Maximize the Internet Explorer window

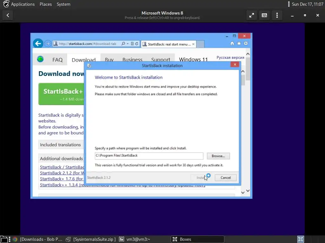click(234, 36)
